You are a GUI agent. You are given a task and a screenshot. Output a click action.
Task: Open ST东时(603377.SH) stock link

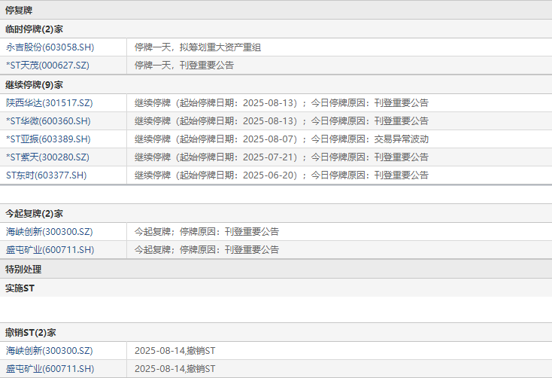[x=46, y=175]
